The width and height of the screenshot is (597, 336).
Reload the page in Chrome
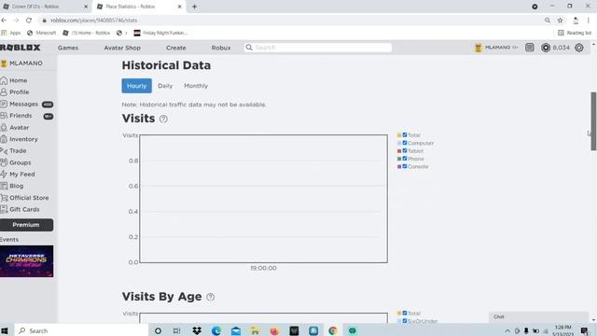point(29,21)
